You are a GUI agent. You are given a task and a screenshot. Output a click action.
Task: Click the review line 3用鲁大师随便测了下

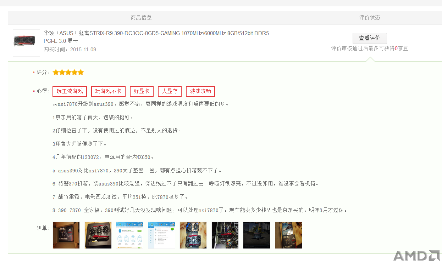(x=79, y=144)
